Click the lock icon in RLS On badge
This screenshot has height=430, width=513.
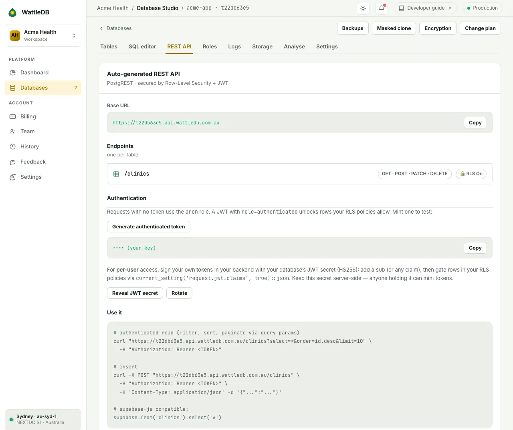click(x=463, y=174)
